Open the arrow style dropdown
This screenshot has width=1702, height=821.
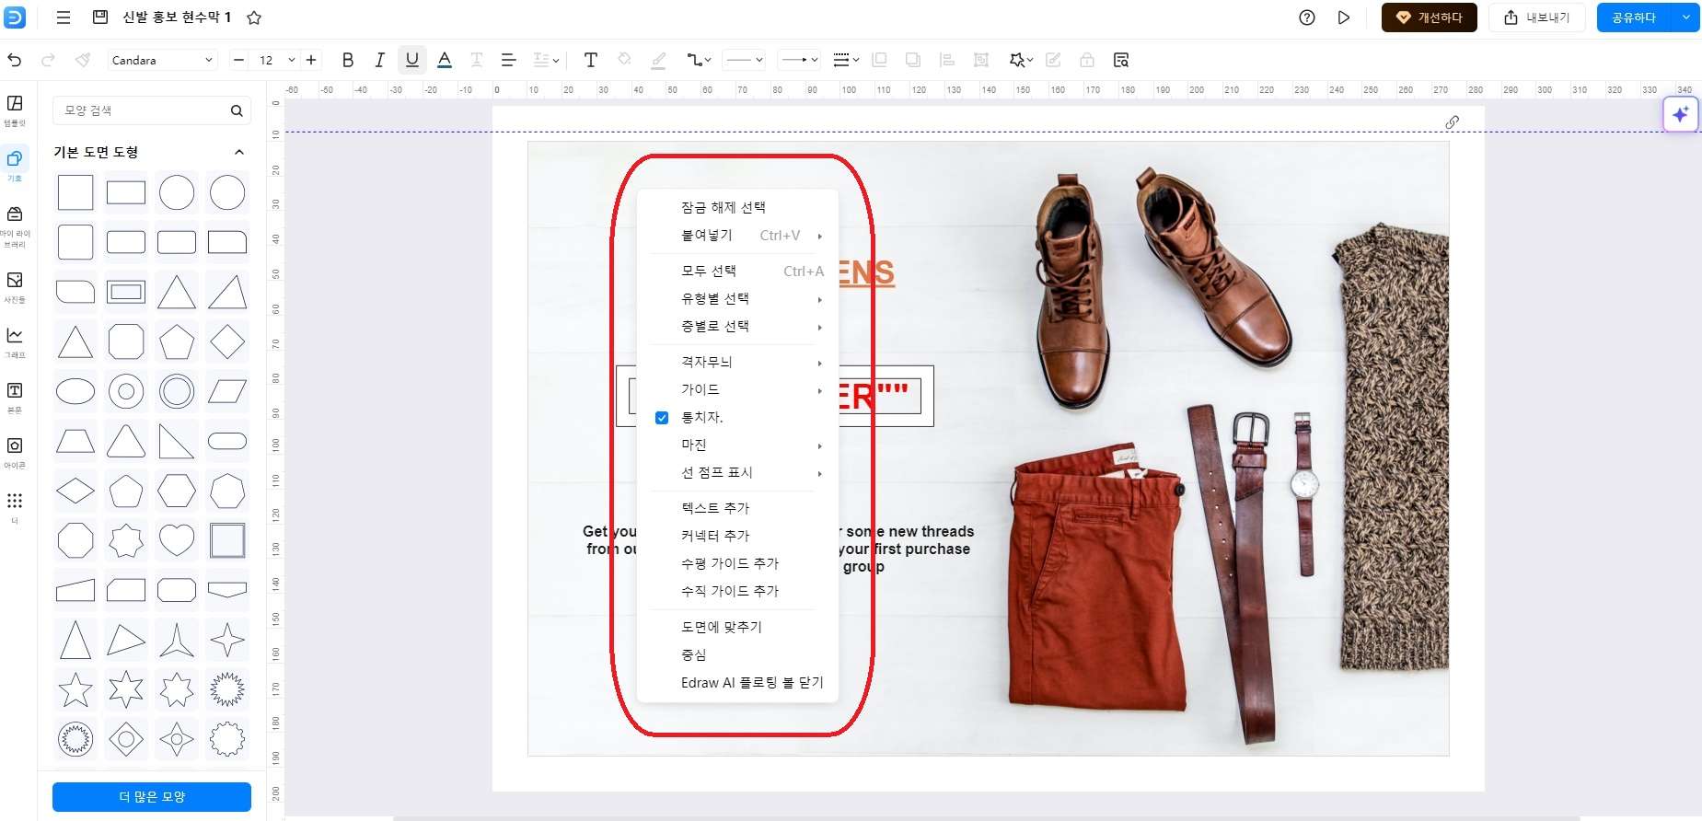coord(798,60)
